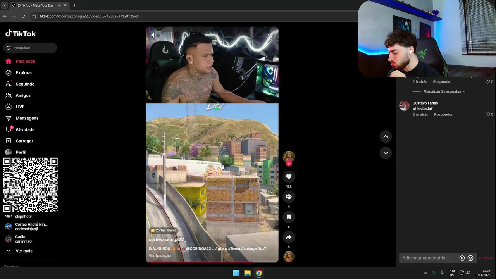Click the #dz7 hashtag

click(262, 248)
